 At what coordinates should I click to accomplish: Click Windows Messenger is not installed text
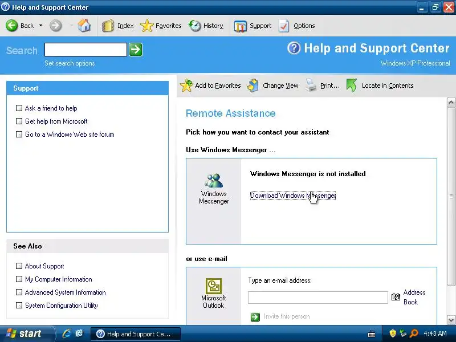tap(308, 174)
